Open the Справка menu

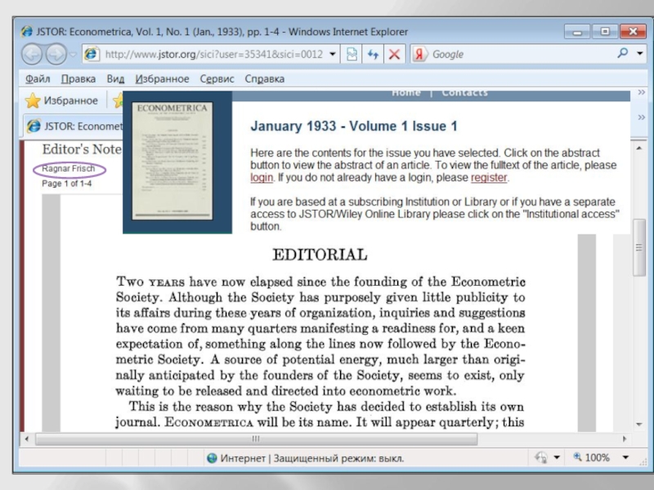[265, 79]
